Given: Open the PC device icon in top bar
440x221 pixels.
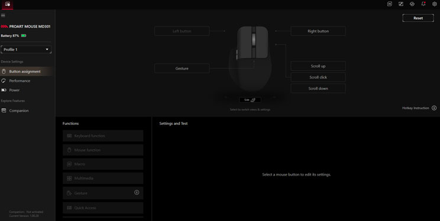Looking at the screenshot, I should click(390, 4).
